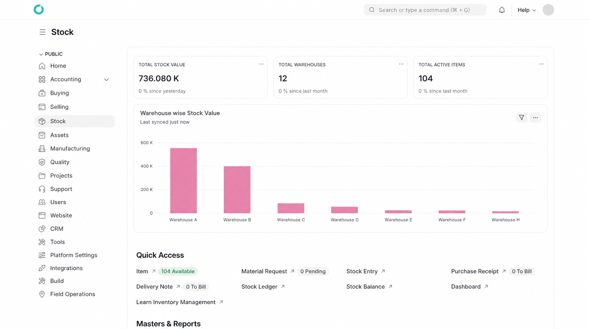Image resolution: width=589 pixels, height=329 pixels.
Task: Open the chart options ellipsis menu
Action: (535, 118)
